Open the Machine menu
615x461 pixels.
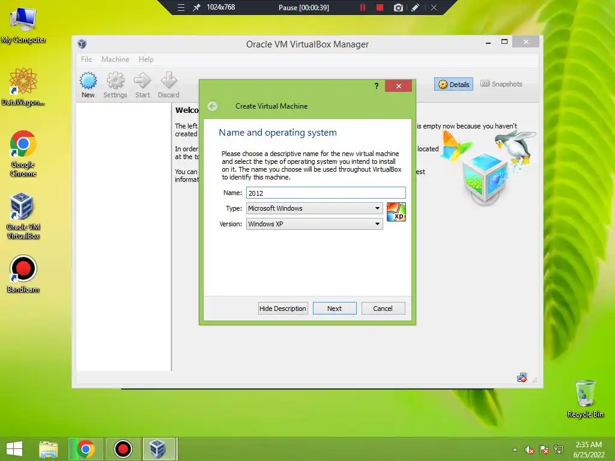[115, 59]
